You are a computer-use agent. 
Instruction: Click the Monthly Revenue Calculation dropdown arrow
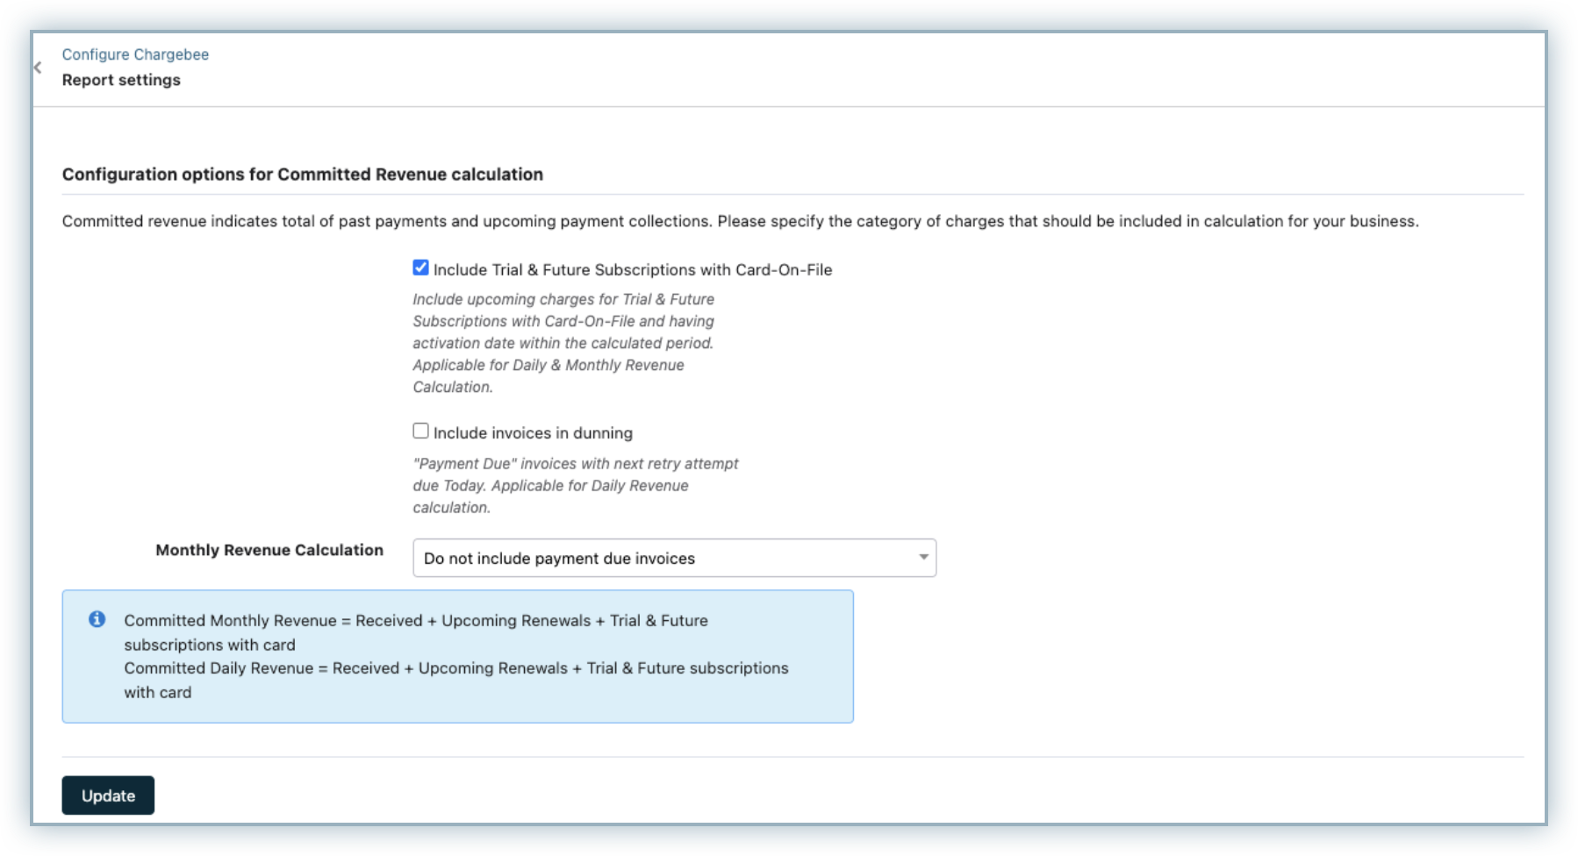[923, 558]
